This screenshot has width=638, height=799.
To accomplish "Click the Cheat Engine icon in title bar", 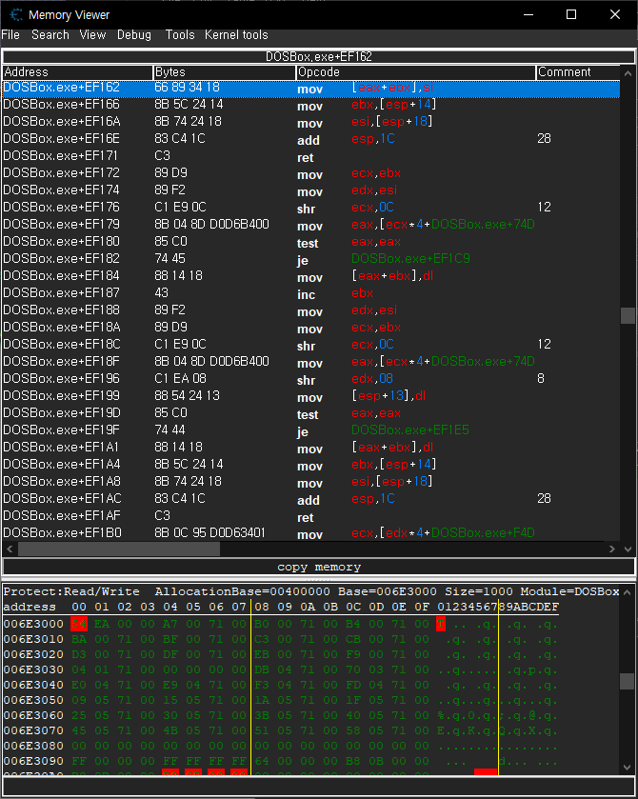I will click(x=16, y=15).
